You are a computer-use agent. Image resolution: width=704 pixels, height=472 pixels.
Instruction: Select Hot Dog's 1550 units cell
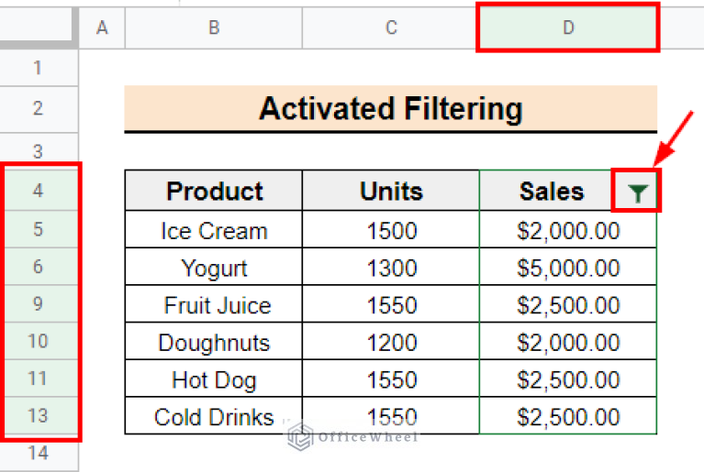(x=391, y=378)
